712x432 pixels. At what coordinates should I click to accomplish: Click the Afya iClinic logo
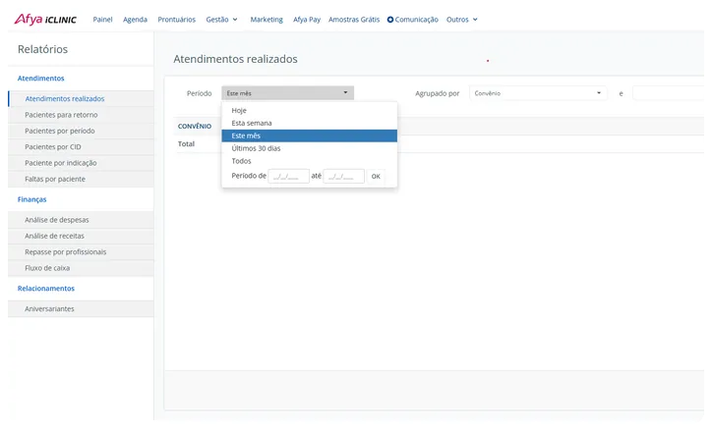pyautogui.click(x=45, y=20)
